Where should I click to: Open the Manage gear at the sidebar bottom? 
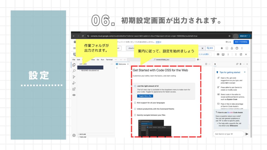(74, 135)
